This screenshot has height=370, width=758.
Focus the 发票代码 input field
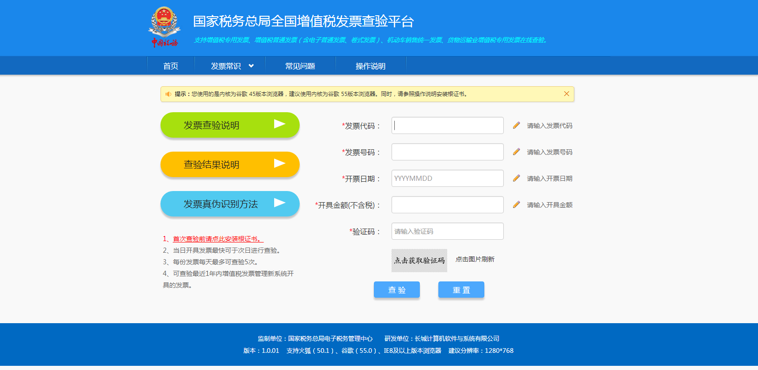pos(448,126)
